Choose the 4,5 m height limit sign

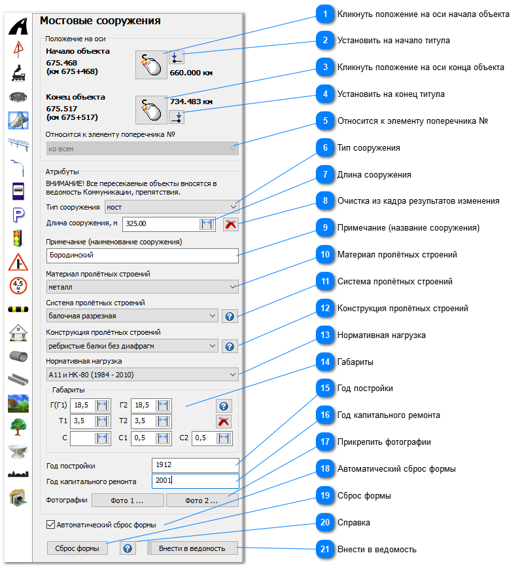click(x=18, y=285)
